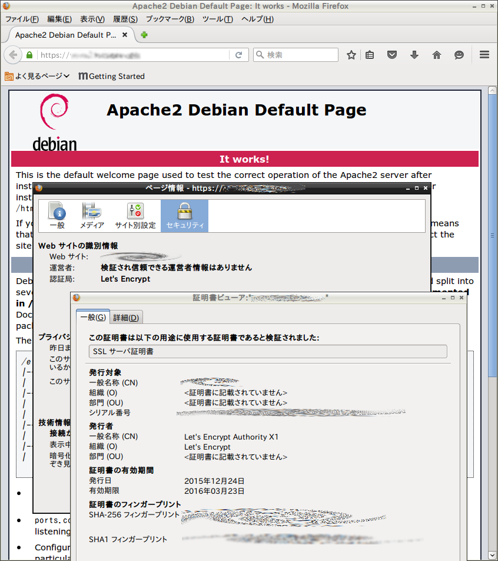This screenshot has width=498, height=561.
Task: Open the ファイル(F) menu
Action: pos(22,19)
